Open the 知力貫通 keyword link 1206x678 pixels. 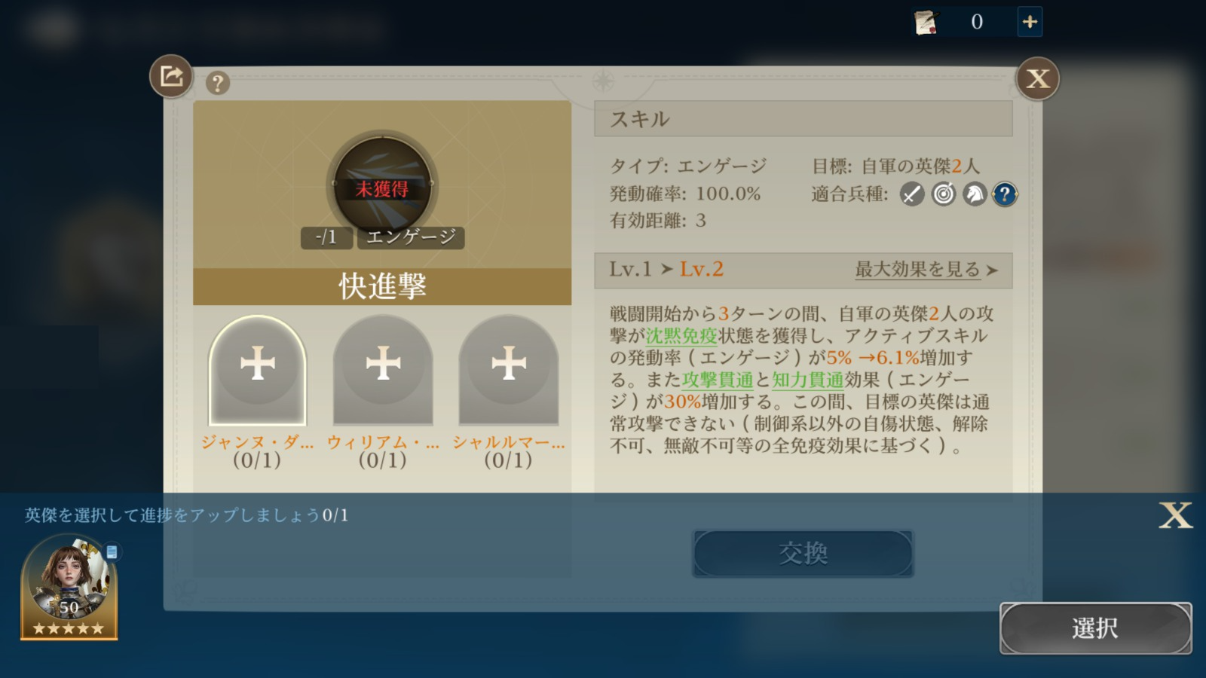pyautogui.click(x=807, y=380)
